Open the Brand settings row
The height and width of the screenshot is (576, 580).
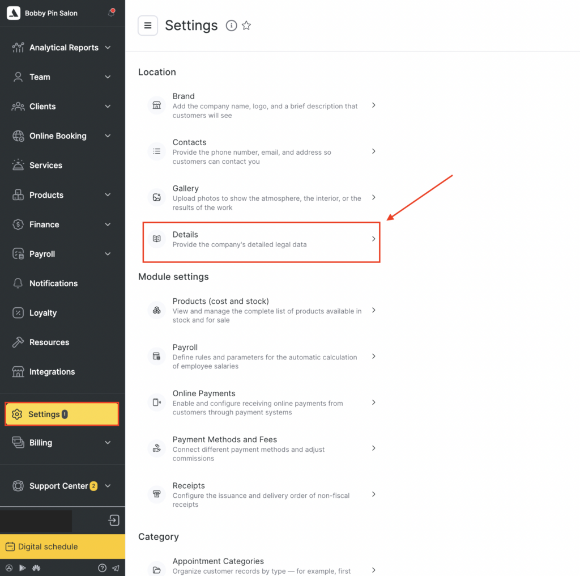[261, 105]
